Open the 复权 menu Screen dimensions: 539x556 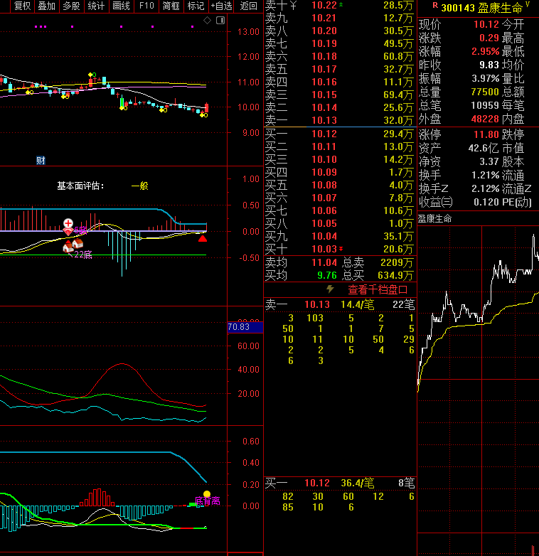23,6
